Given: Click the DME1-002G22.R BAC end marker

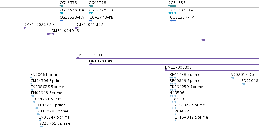Looking at the screenshot, I should (x=25, y=28).
